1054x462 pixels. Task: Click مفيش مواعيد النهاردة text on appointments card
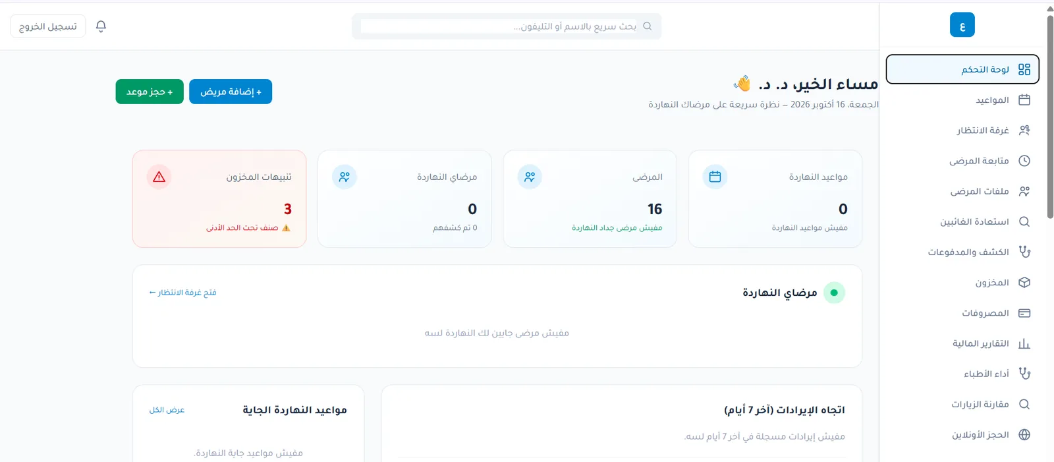(x=810, y=228)
